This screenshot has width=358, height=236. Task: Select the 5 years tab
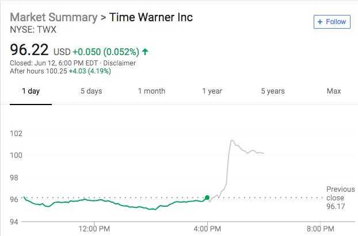[x=272, y=91]
